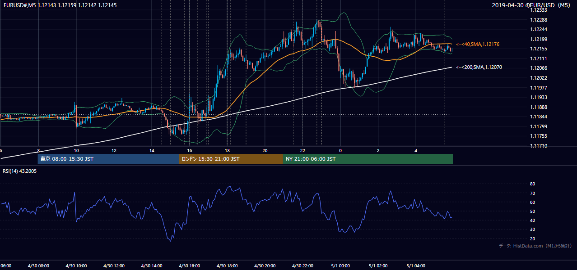
Task: Click the RSI 70 level label
Action: tap(532, 193)
